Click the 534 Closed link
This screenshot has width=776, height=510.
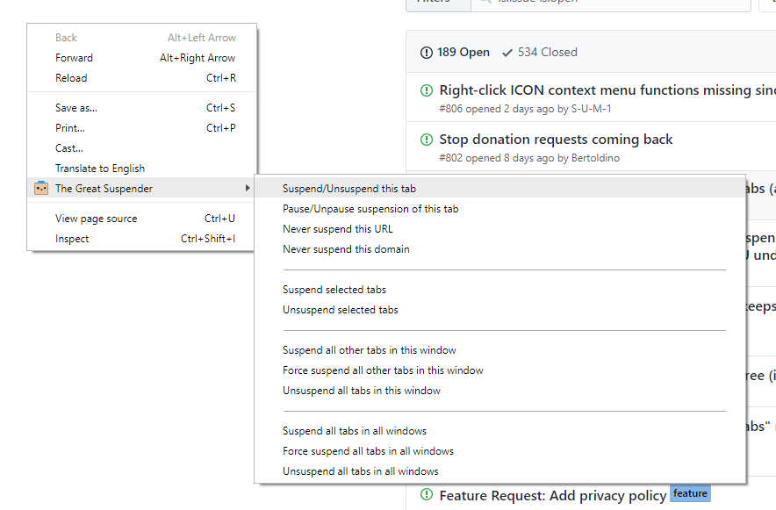(548, 53)
